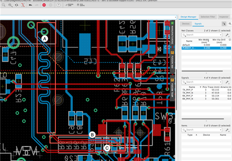Sort signals by Trace (mm) column header
Image resolution: width=232 pixels, height=161 pixels.
(213, 87)
